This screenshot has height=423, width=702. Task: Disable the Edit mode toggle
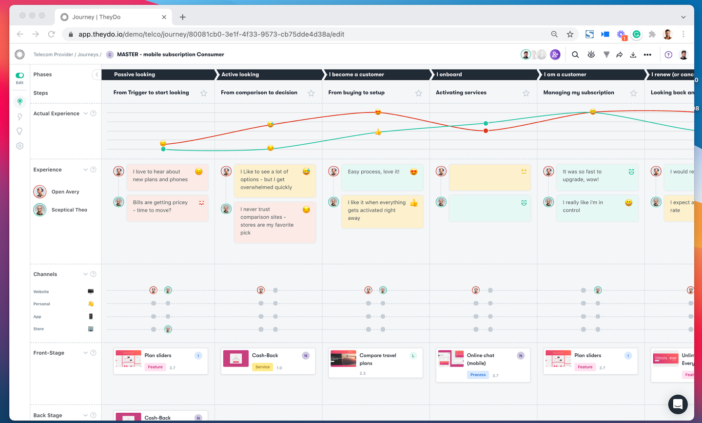pyautogui.click(x=19, y=75)
